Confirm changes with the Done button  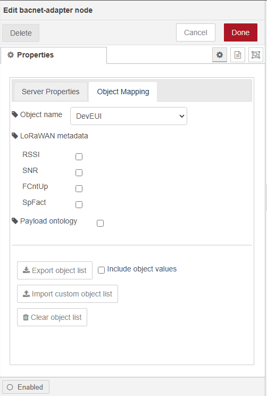coord(240,32)
